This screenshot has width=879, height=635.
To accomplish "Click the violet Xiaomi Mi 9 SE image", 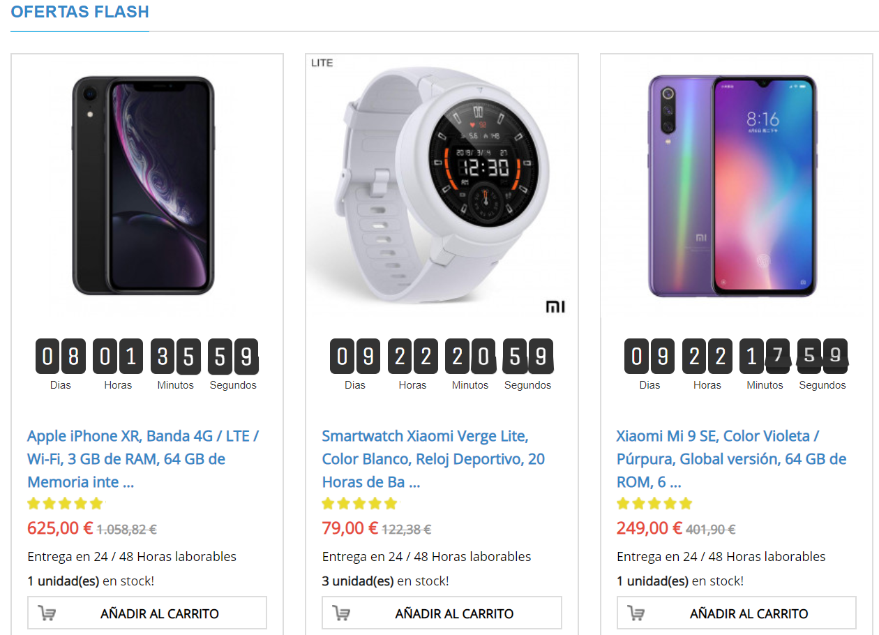I will pos(732,185).
